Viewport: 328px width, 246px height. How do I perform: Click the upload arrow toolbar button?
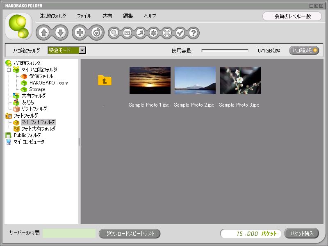tap(44, 33)
